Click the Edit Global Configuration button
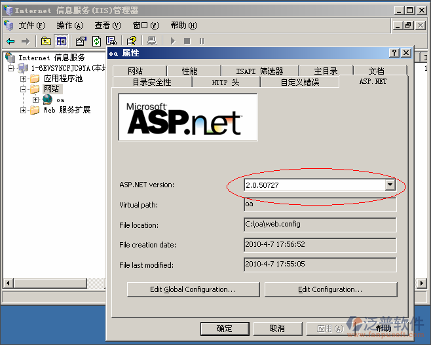This screenshot has height=345, width=431. pos(193,289)
